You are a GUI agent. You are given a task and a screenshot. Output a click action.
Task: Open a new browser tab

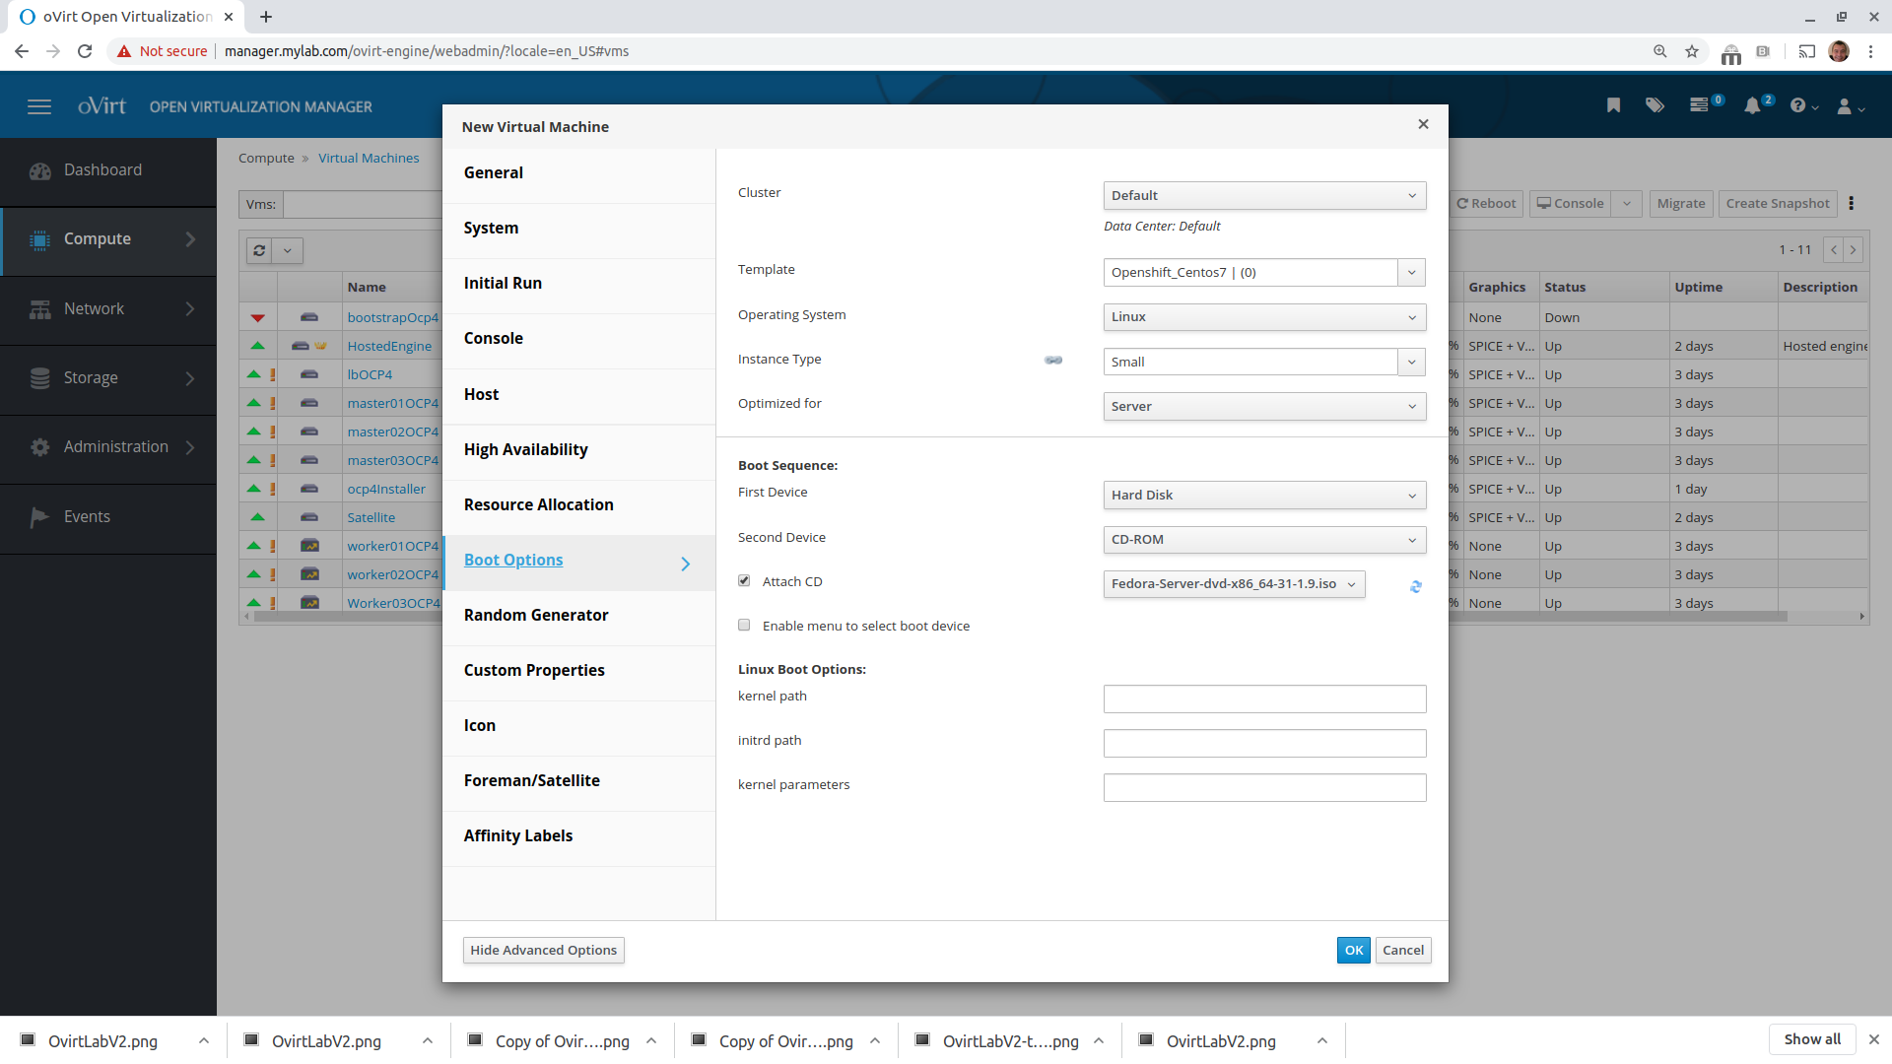266,17
